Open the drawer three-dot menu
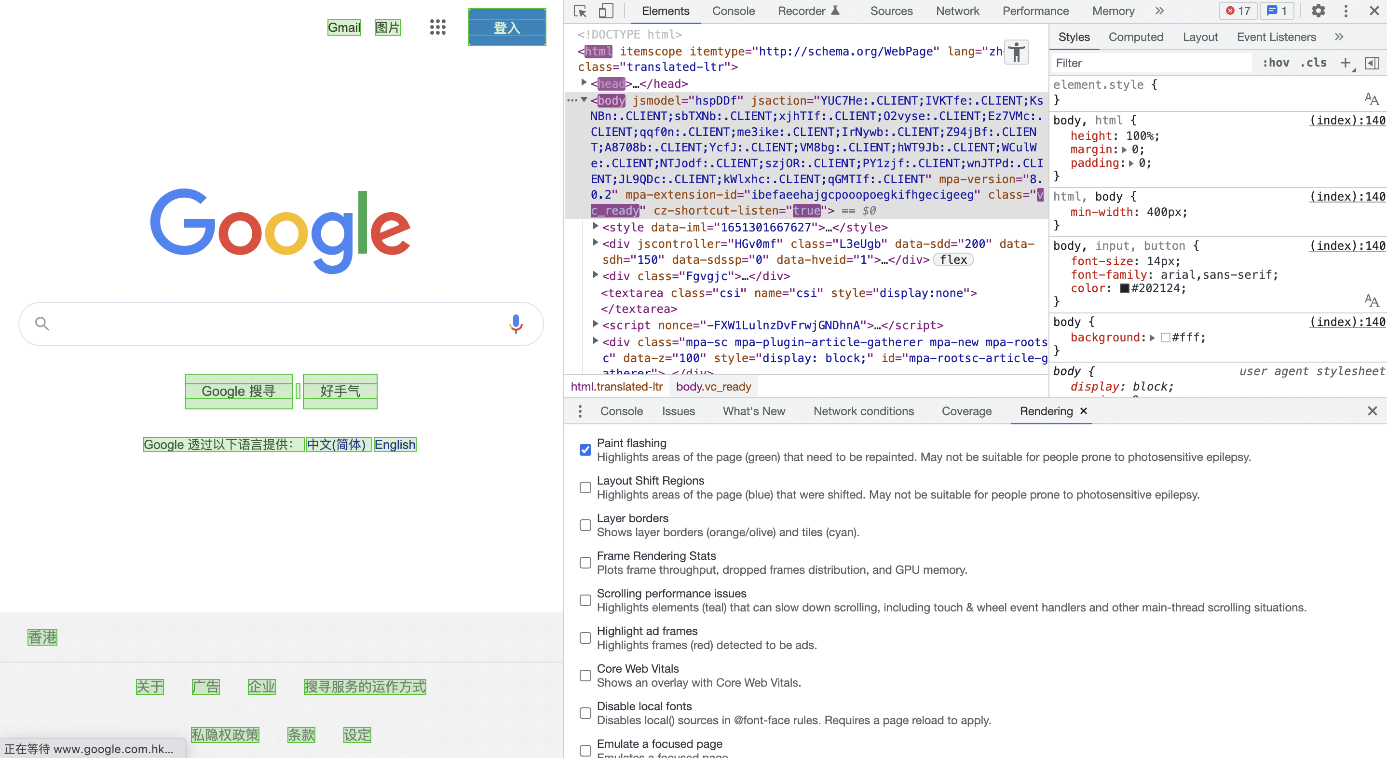1387x758 pixels. 580,411
